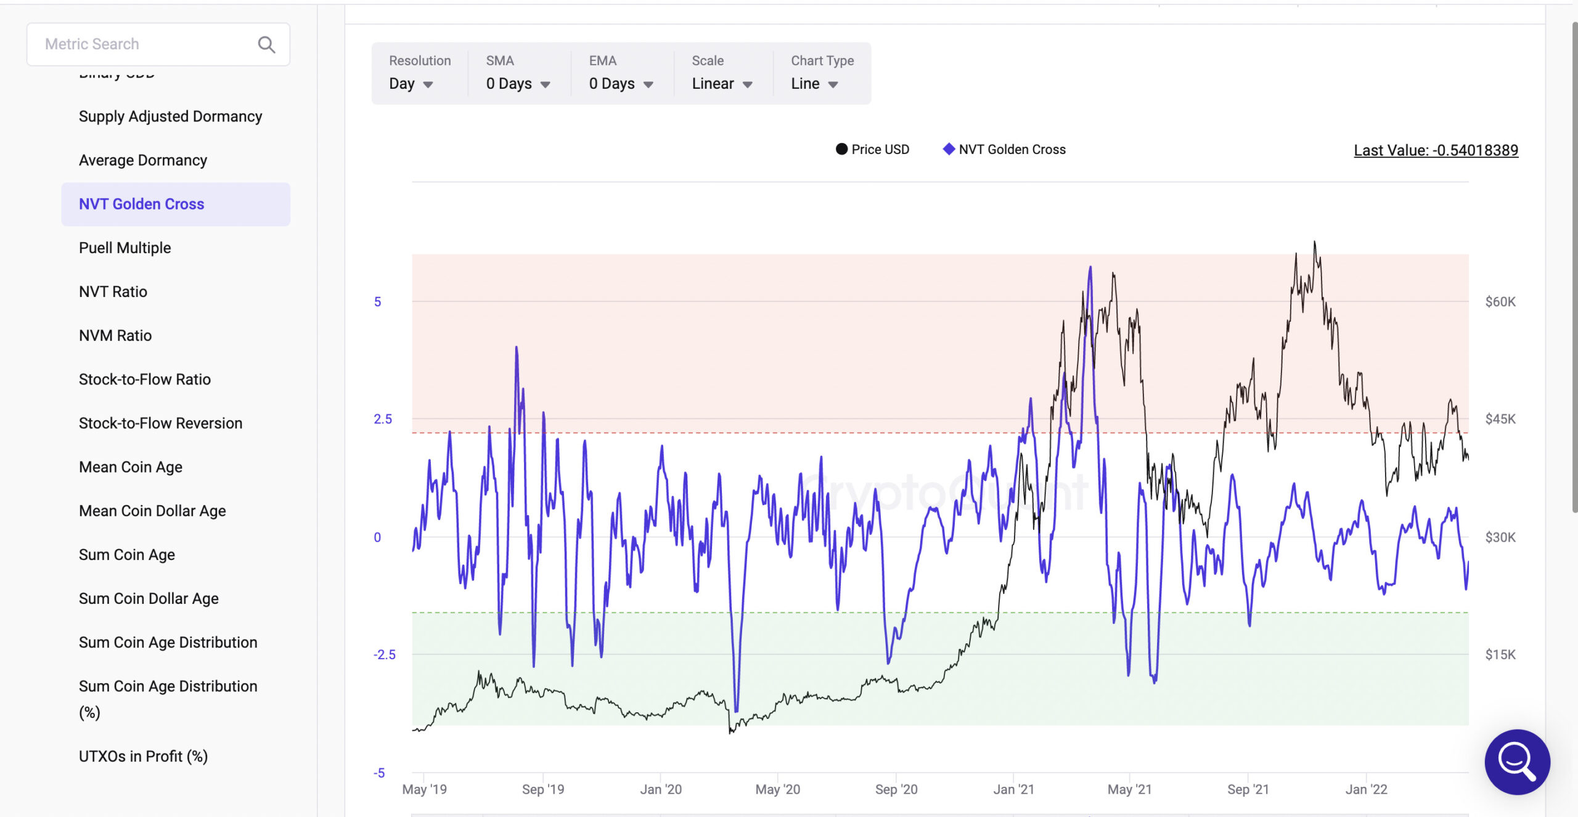Click the 2.5 left axis label
The width and height of the screenshot is (1578, 817).
click(x=383, y=419)
